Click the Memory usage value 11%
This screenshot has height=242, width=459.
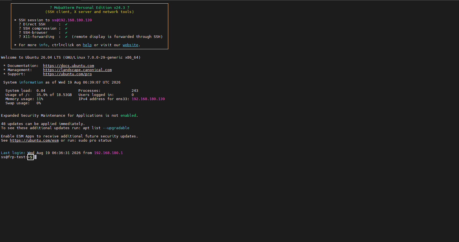40,99
